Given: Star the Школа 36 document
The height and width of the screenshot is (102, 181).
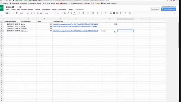Looking at the screenshot, I should [18, 7].
